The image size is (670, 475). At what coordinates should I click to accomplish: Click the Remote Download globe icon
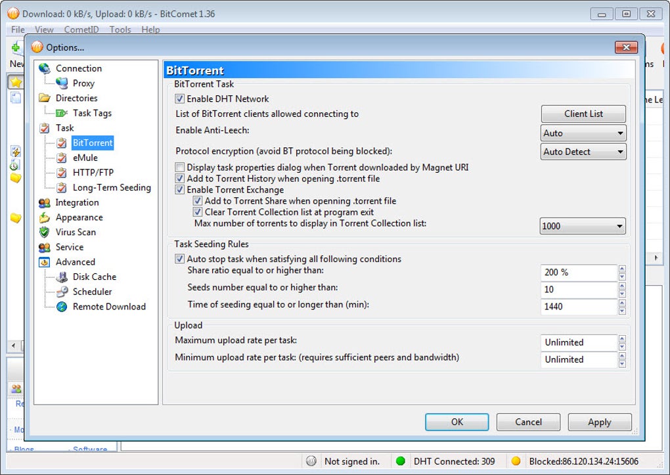pos(62,307)
